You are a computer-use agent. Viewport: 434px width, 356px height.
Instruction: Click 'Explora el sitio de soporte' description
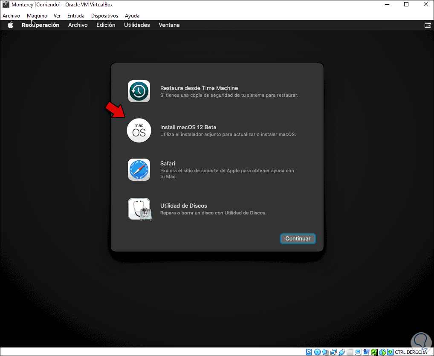[x=227, y=174]
